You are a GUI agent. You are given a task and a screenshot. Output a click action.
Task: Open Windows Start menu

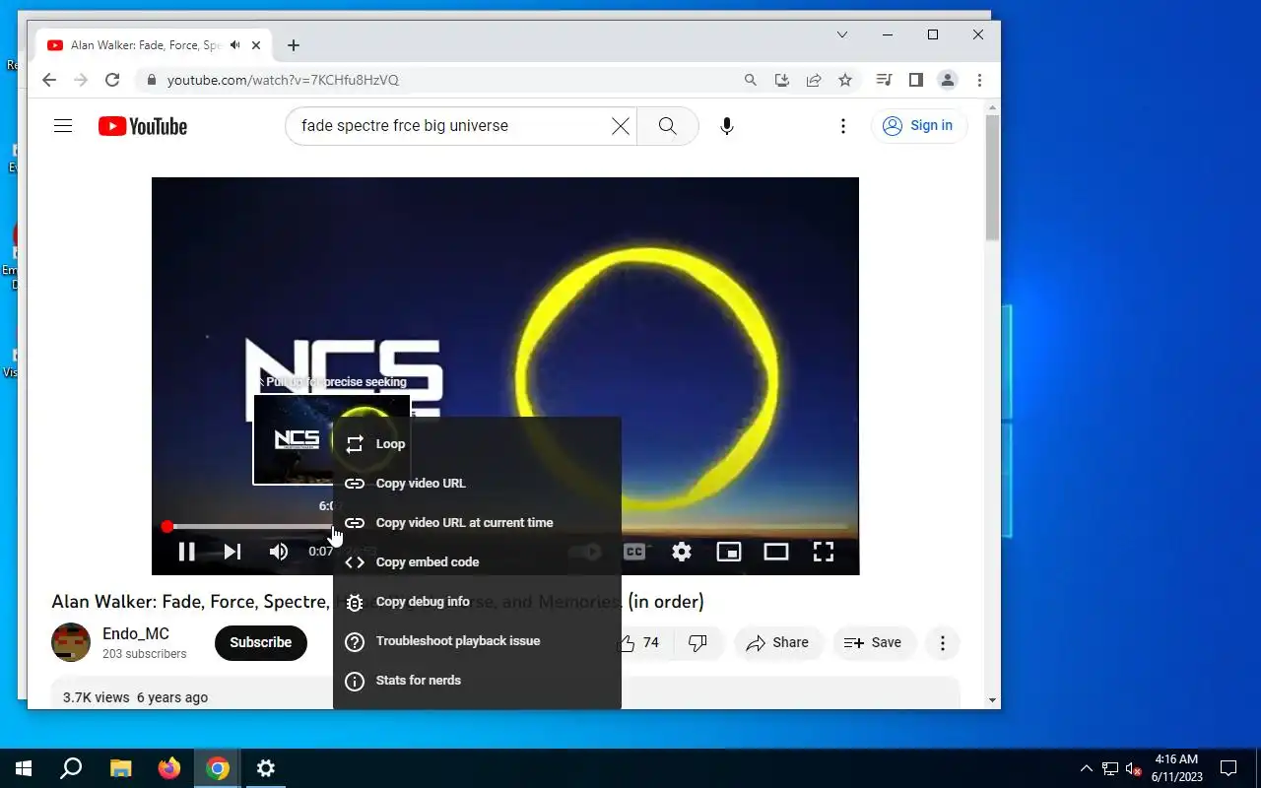point(24,768)
